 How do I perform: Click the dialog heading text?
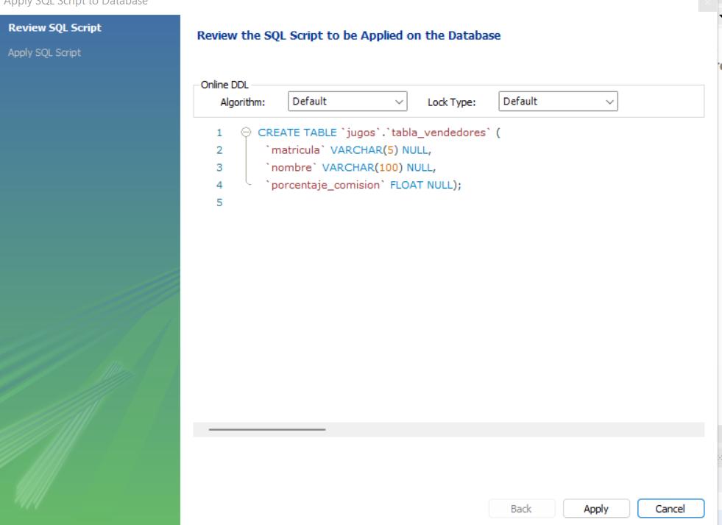(x=349, y=35)
